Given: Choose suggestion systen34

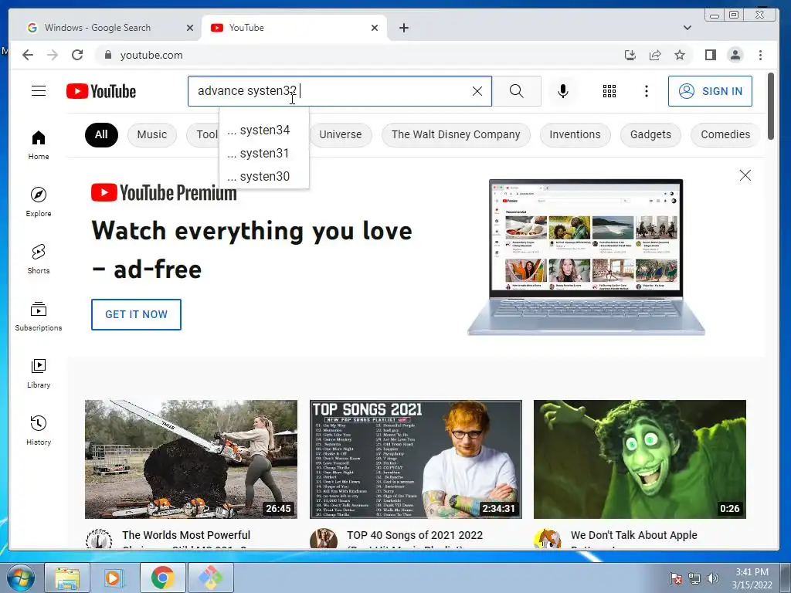Looking at the screenshot, I should click(264, 130).
